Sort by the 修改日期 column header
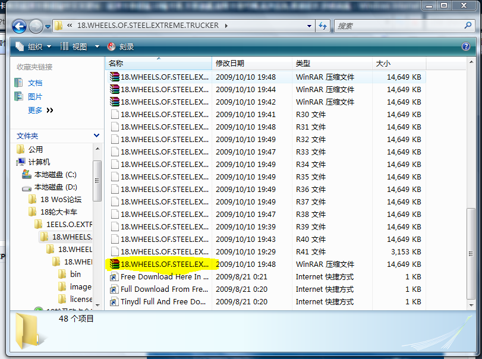This screenshot has height=359, width=482. (x=252, y=64)
